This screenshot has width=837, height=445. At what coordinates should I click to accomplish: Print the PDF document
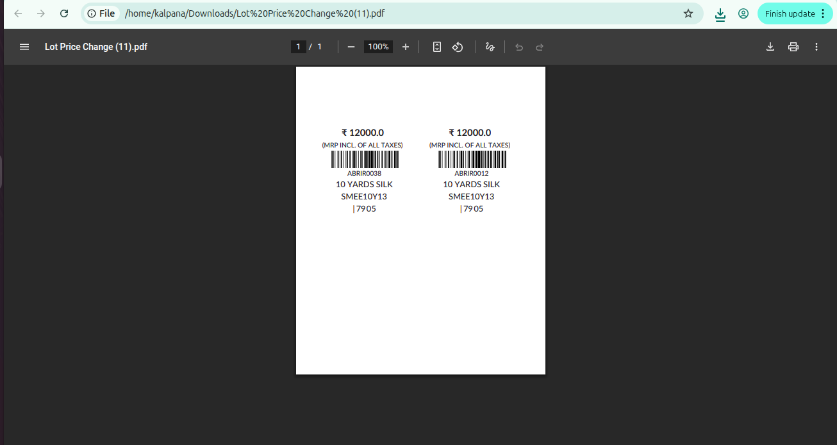pyautogui.click(x=793, y=47)
